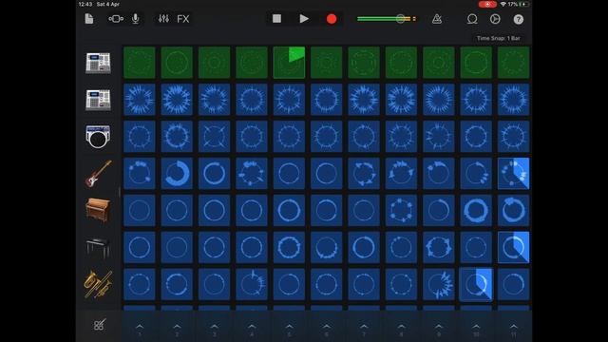Start bass cell in column 4

(x=252, y=173)
